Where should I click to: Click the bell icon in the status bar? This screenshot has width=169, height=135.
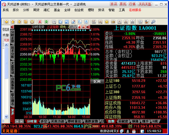click(x=128, y=131)
